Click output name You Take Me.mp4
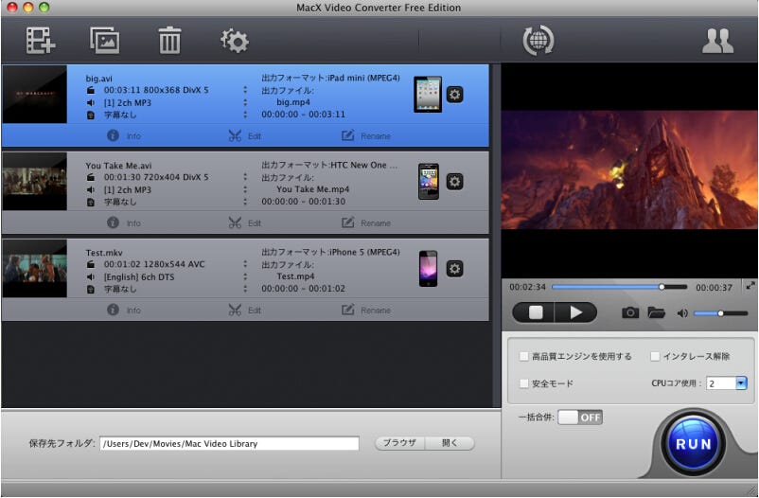 point(312,189)
